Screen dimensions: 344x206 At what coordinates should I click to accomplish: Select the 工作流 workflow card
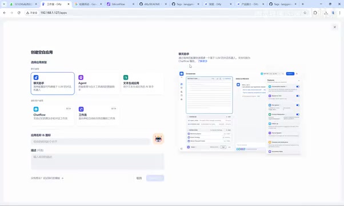[x=97, y=115]
